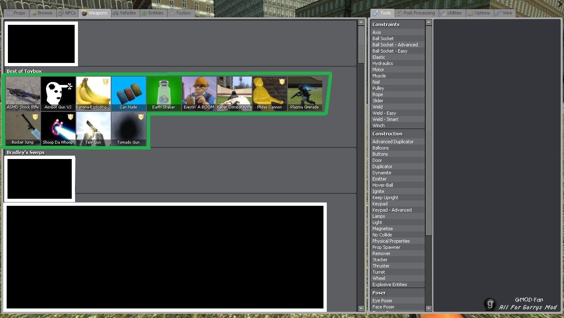Pick the Motor tool
The height and width of the screenshot is (318, 564).
[x=398, y=70]
